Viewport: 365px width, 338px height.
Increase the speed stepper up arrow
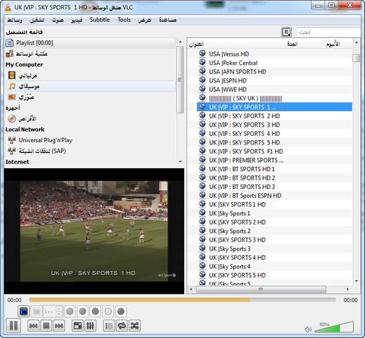click(x=59, y=308)
